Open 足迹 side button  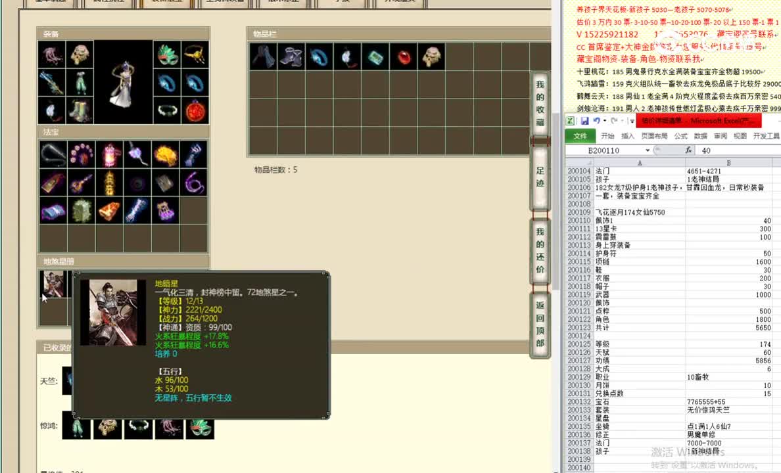click(x=540, y=177)
